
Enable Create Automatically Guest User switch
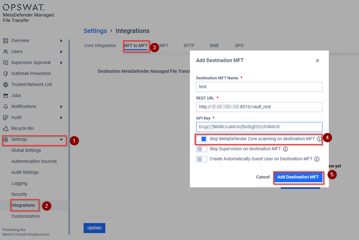pyautogui.click(x=202, y=159)
